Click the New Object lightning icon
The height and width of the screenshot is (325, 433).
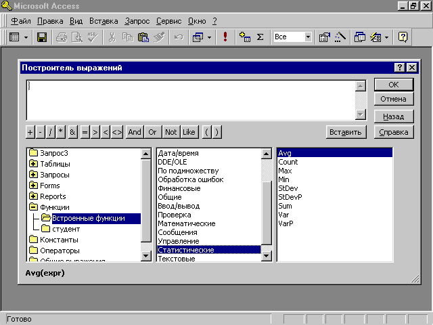[x=375, y=37]
